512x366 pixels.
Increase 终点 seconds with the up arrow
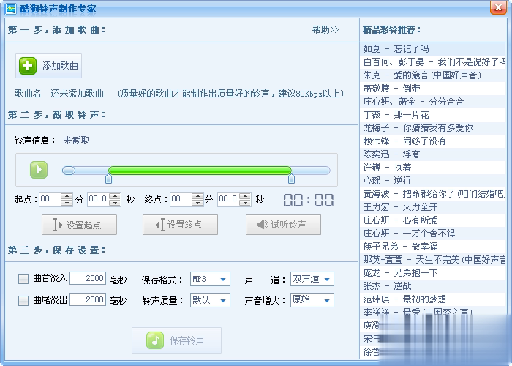(x=245, y=195)
